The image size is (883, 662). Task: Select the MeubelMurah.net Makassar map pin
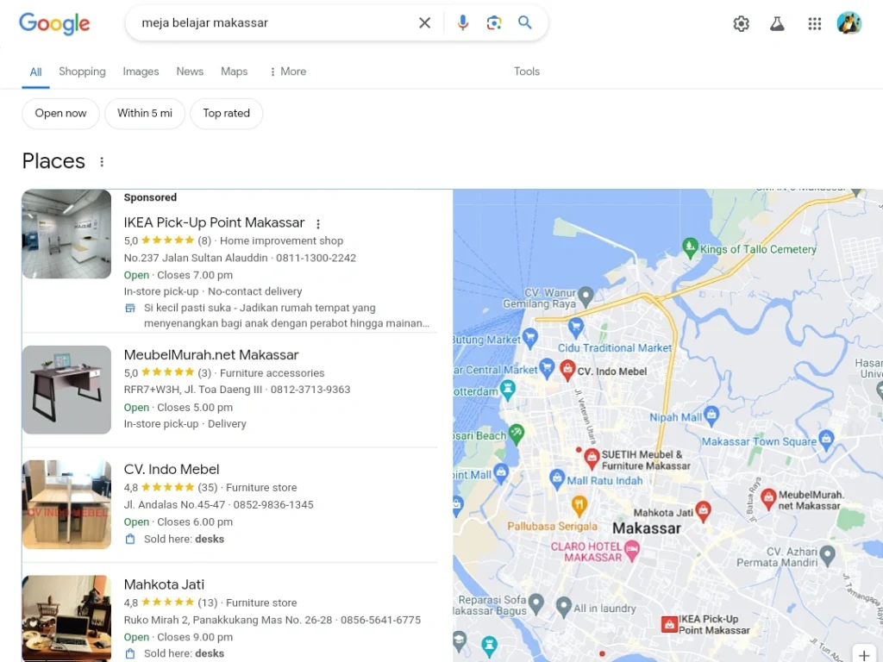[768, 498]
